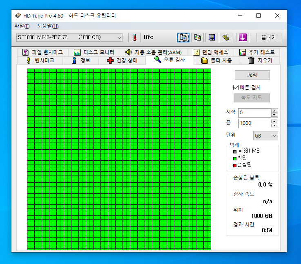Increase the 끝 value with up arrow

[x=274, y=121]
